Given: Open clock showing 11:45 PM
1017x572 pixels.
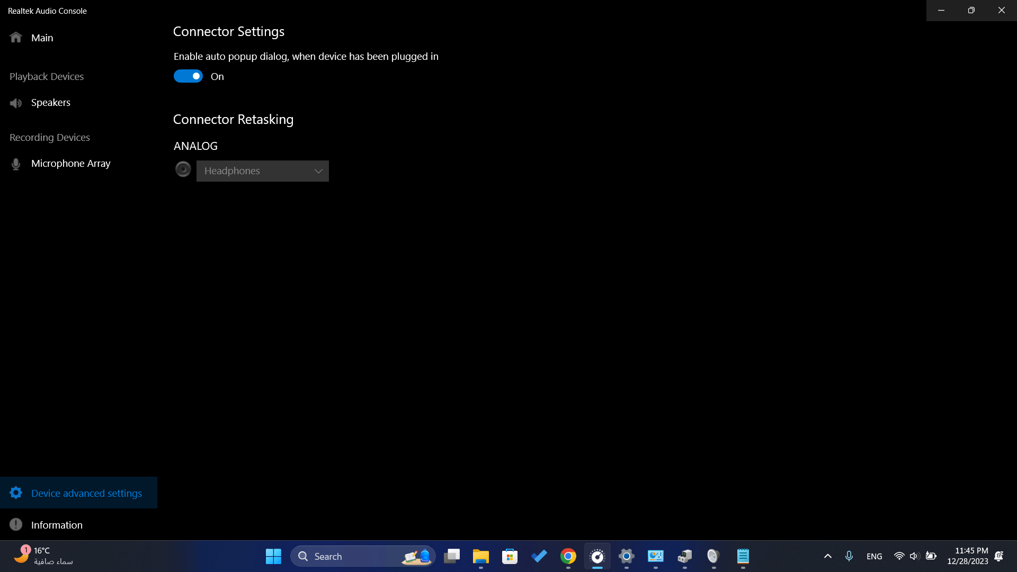Looking at the screenshot, I should tap(968, 556).
